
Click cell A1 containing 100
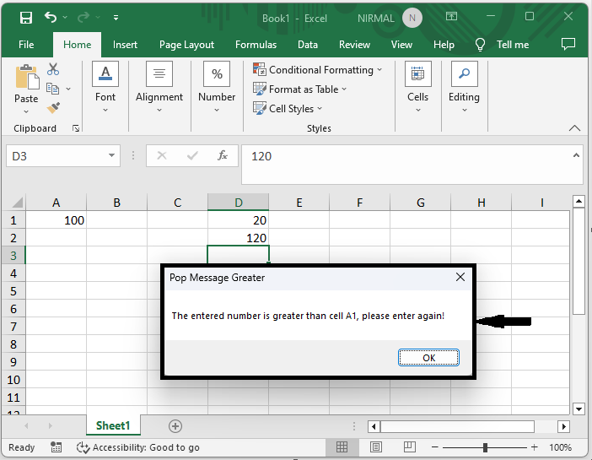coord(56,220)
